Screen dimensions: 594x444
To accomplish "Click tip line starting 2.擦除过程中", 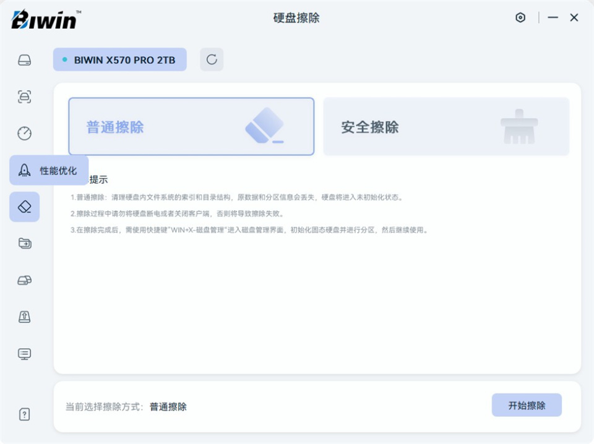I will (178, 213).
